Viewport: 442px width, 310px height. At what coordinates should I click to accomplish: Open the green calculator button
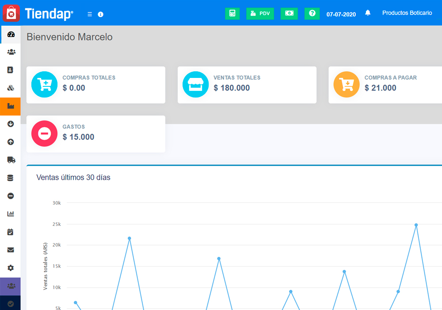click(x=232, y=13)
